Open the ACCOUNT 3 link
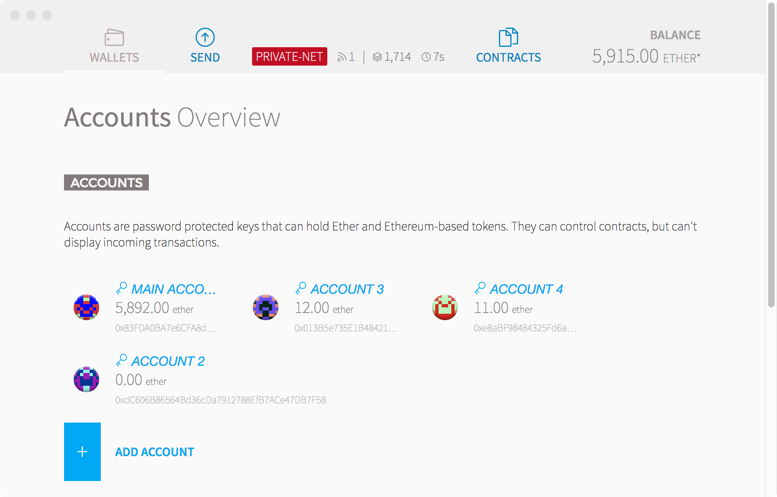The height and width of the screenshot is (497, 777). [x=347, y=289]
